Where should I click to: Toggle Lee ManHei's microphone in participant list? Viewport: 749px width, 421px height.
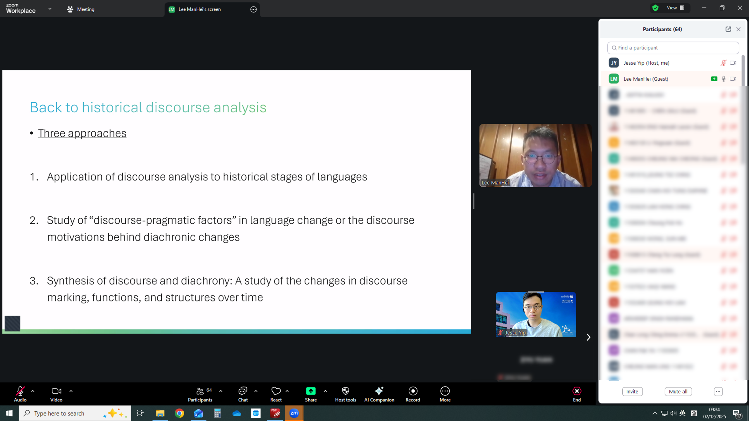(724, 79)
